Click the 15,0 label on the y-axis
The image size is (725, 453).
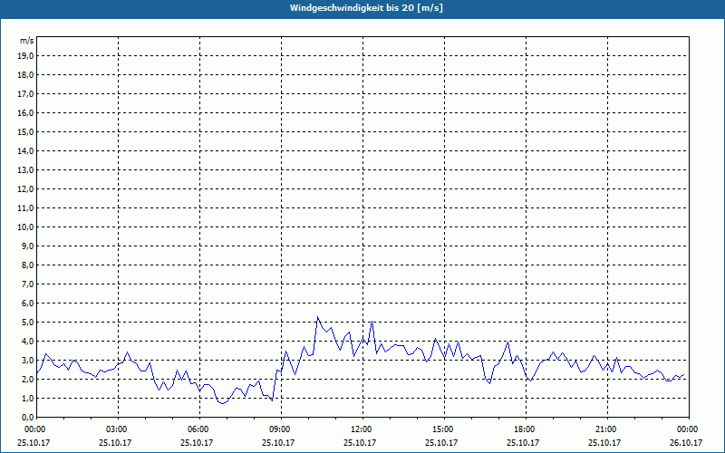pyautogui.click(x=27, y=131)
